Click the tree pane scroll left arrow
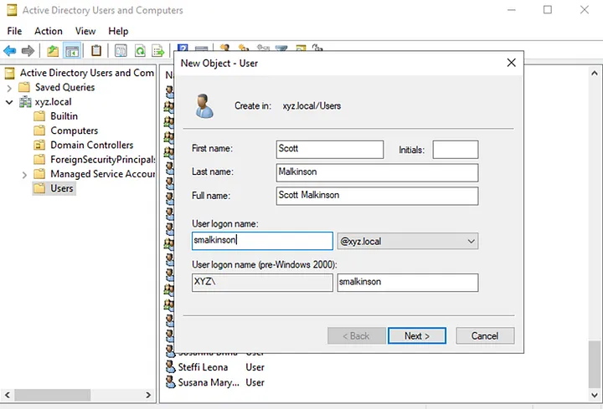Image resolution: width=603 pixels, height=409 pixels. [x=8, y=395]
